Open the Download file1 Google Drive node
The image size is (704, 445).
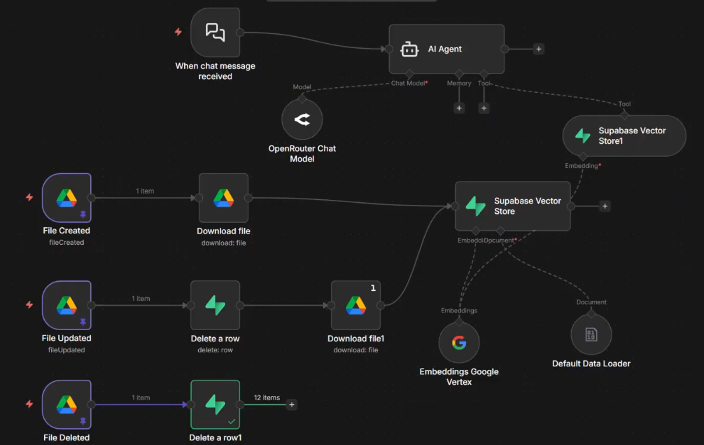click(x=356, y=305)
